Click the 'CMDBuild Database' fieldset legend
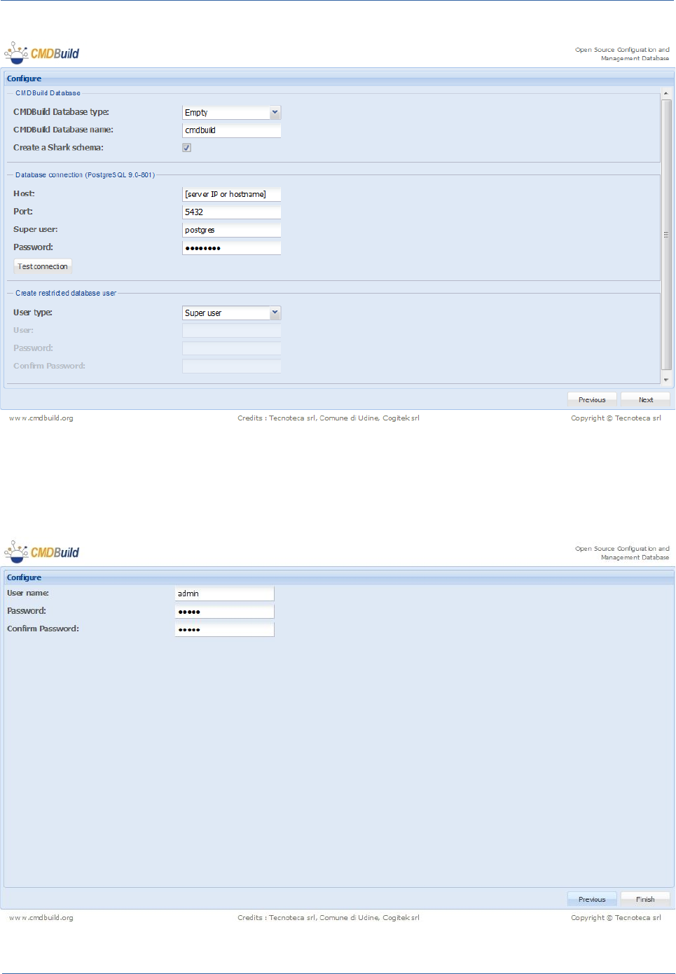 48,93
